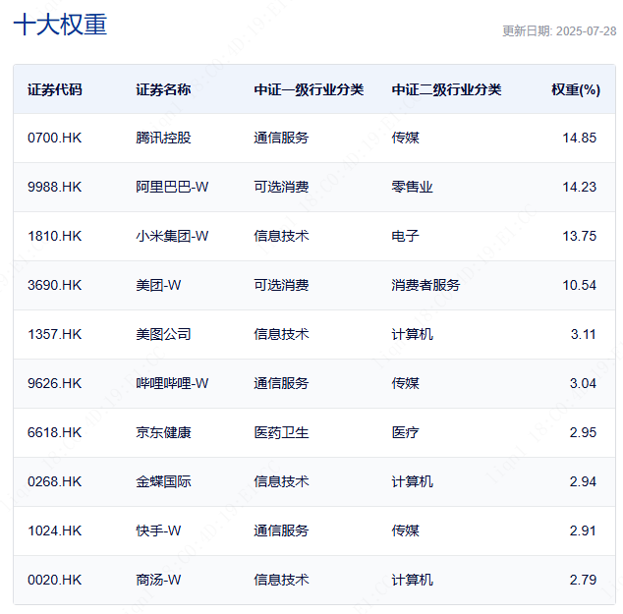Click the 十大权重 heading
This screenshot has width=623, height=614.
pos(60,25)
